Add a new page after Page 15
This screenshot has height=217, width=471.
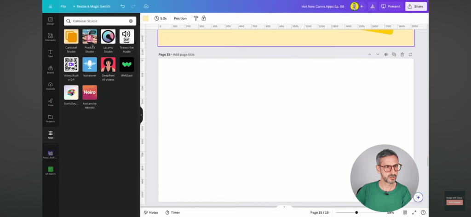pyautogui.click(x=410, y=54)
